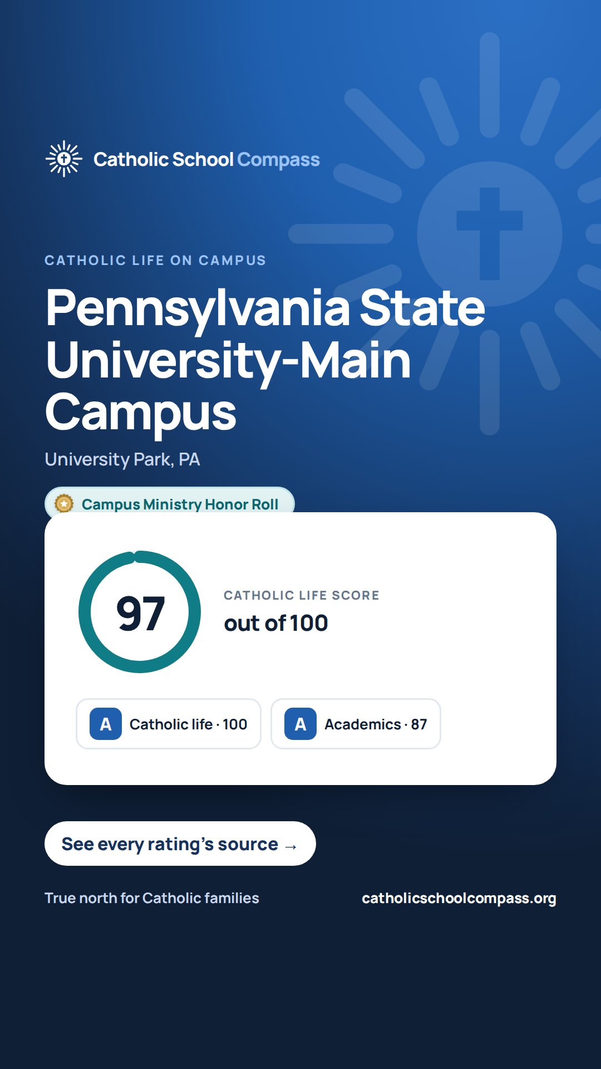601x1069 pixels.
Task: Click the University Park, PA location text
Action: click(122, 459)
